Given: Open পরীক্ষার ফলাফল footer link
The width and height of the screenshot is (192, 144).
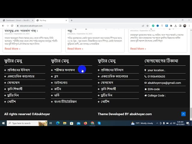Looking at the screenshot, I should click(x=64, y=70).
